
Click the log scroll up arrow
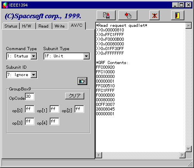click(189, 26)
